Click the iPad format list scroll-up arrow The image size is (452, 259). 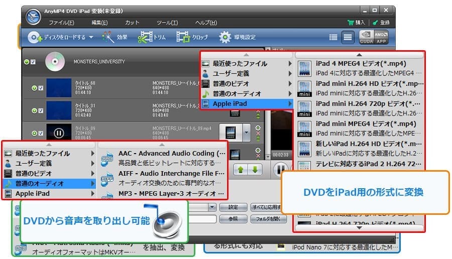click(x=359, y=54)
